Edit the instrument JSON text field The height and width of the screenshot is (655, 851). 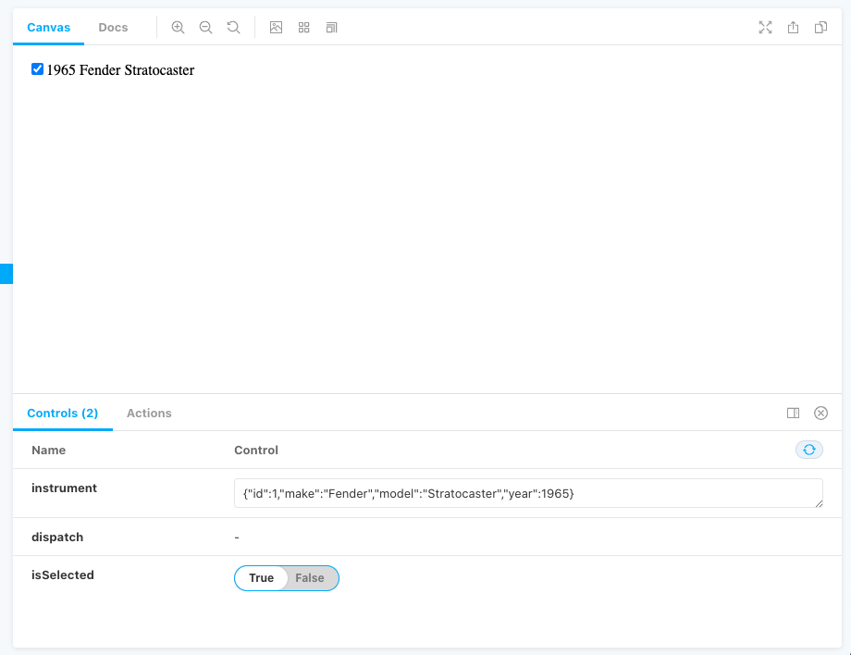coord(528,493)
